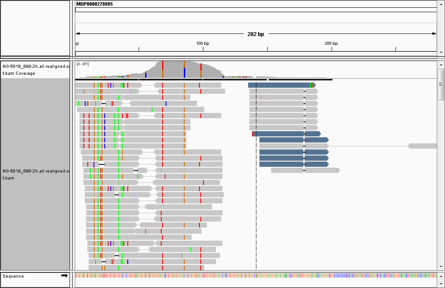Select the bam Coverage track name
This screenshot has width=445, height=288.
pos(36,70)
